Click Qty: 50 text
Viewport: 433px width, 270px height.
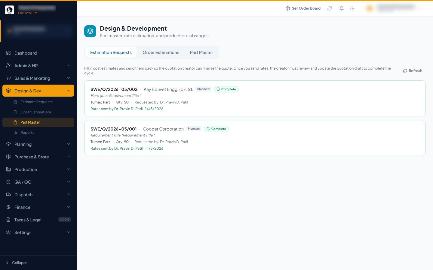(x=122, y=102)
